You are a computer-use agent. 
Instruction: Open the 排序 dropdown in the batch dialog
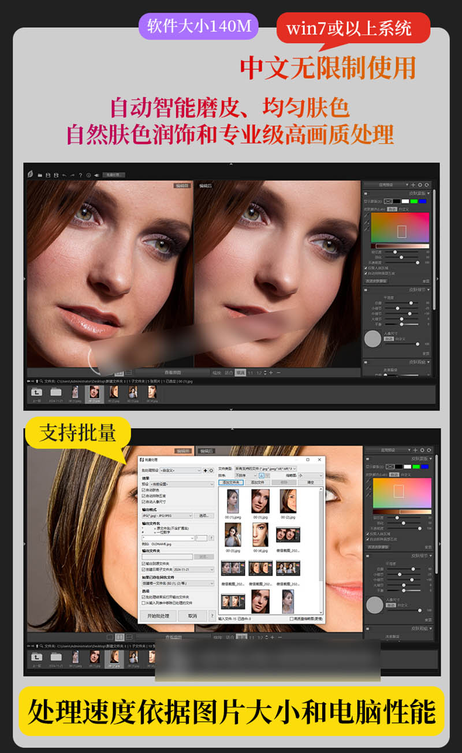[x=246, y=476]
